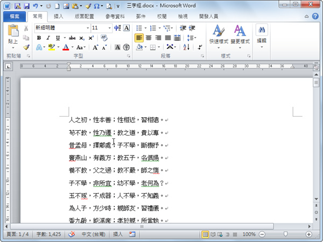Click the 快速樣式 button
The image size is (323, 242).
219,37
